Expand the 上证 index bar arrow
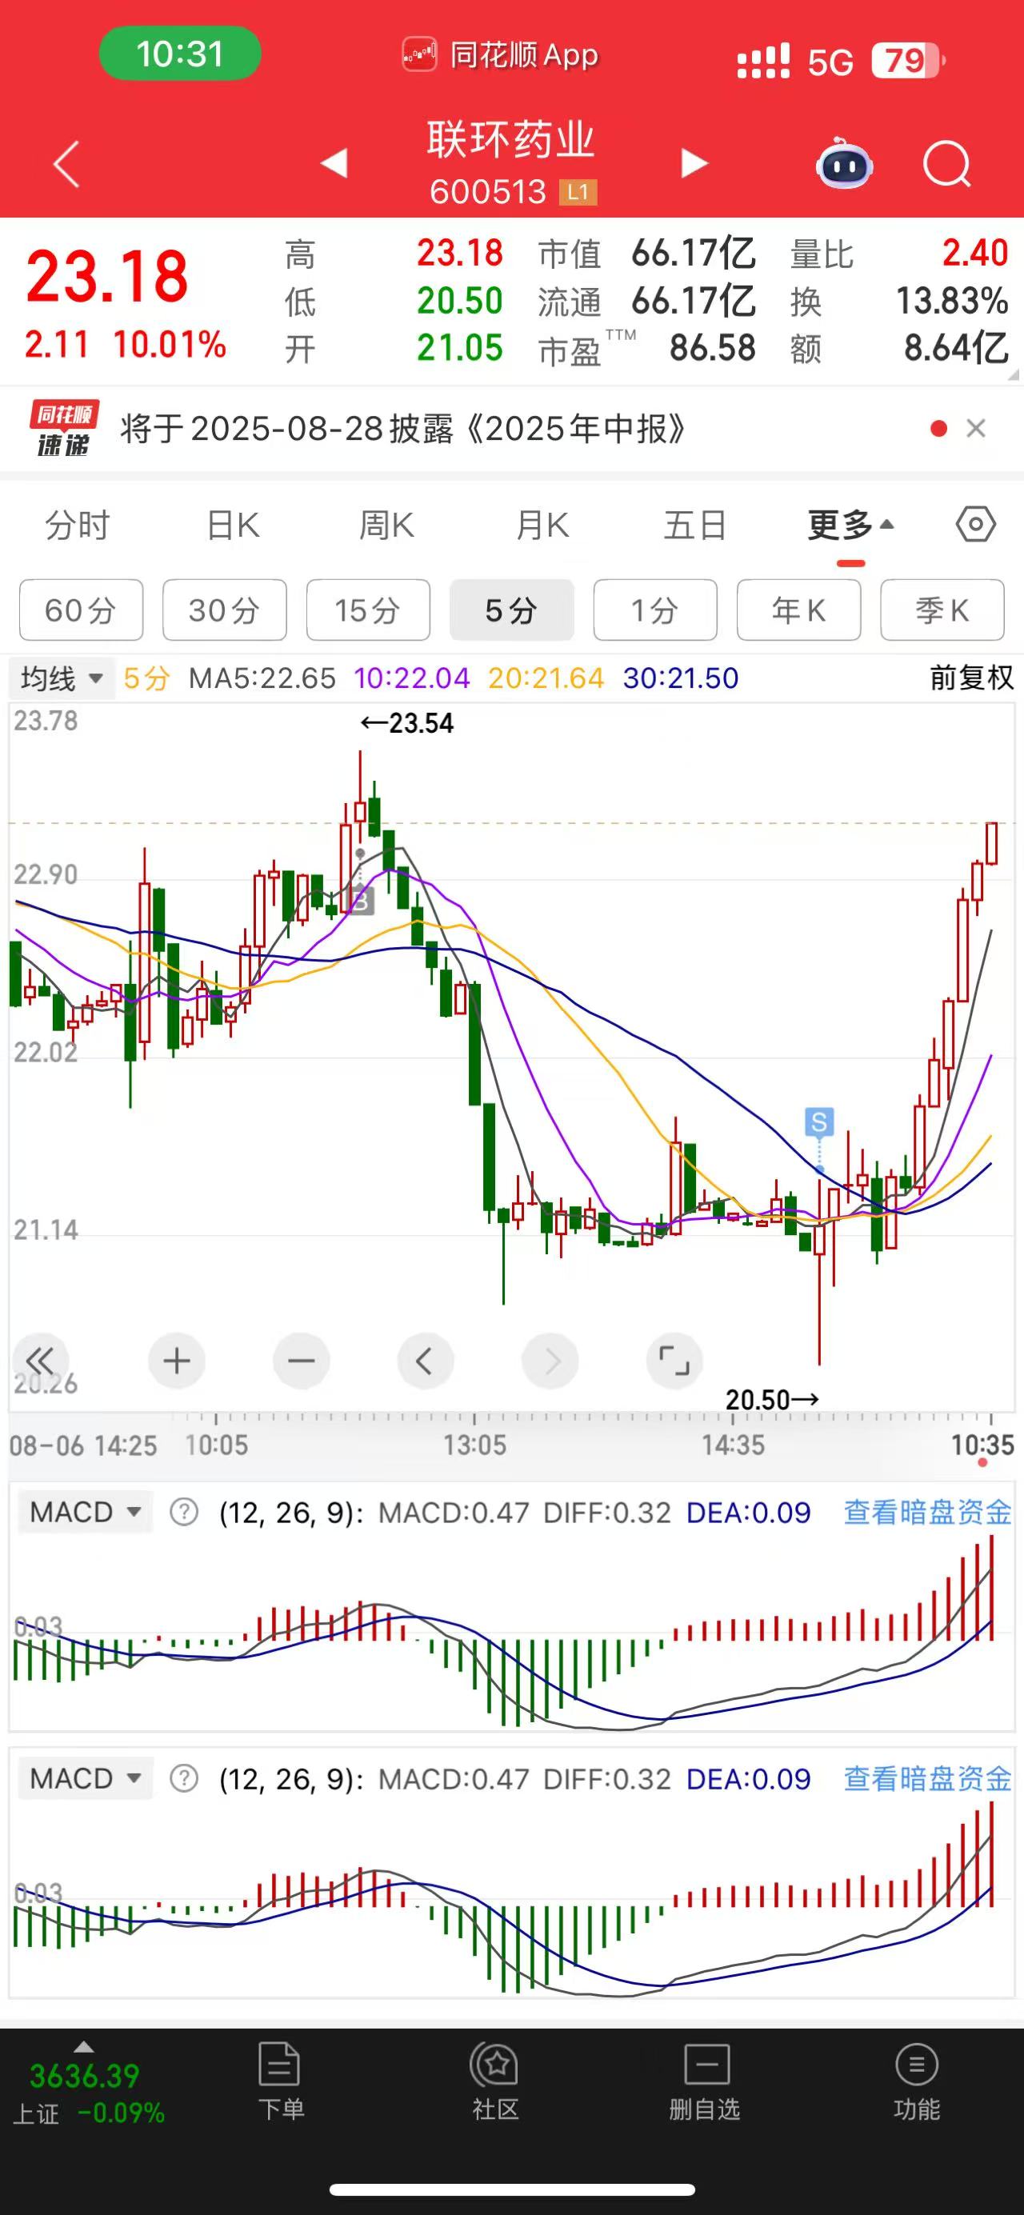 pyautogui.click(x=83, y=2047)
